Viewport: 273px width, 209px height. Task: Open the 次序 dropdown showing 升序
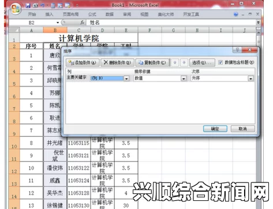click(x=250, y=79)
